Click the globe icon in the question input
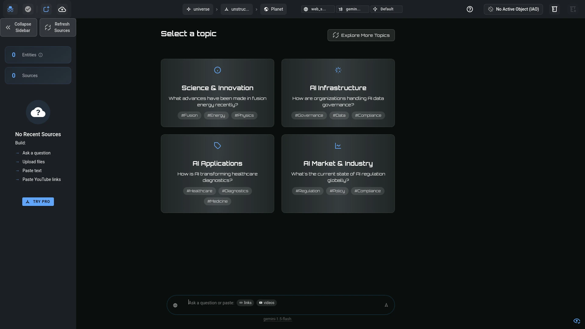Image resolution: width=585 pixels, height=329 pixels. (175, 305)
